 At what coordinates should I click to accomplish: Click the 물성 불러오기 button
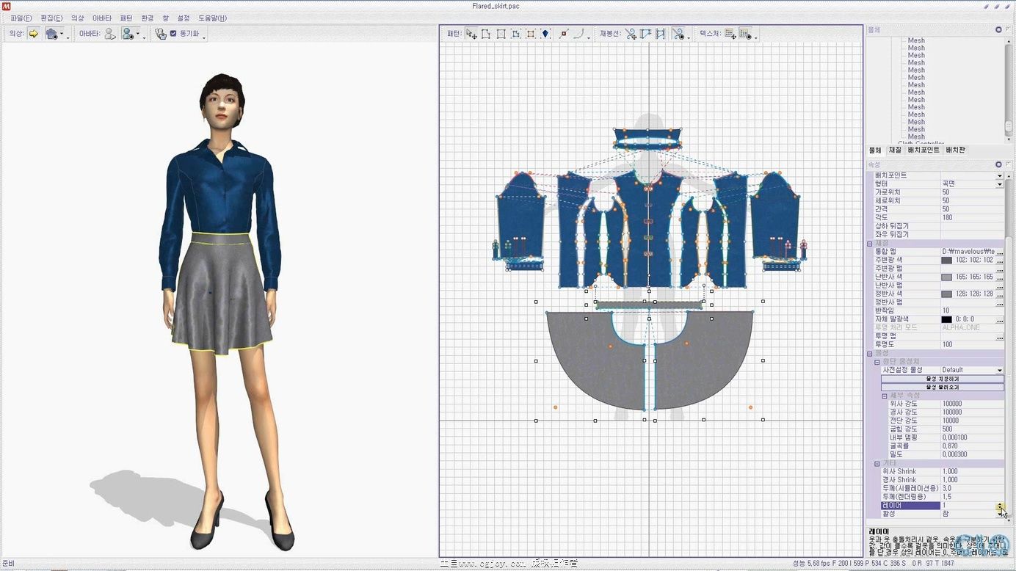coord(943,387)
